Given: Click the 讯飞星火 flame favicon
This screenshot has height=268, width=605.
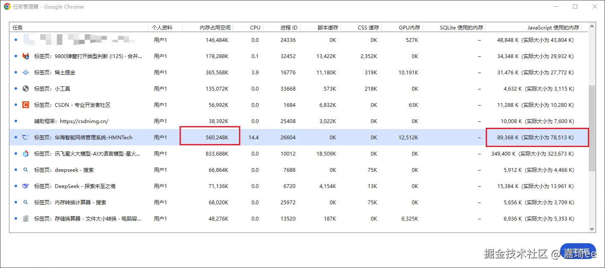Looking at the screenshot, I should 26,153.
